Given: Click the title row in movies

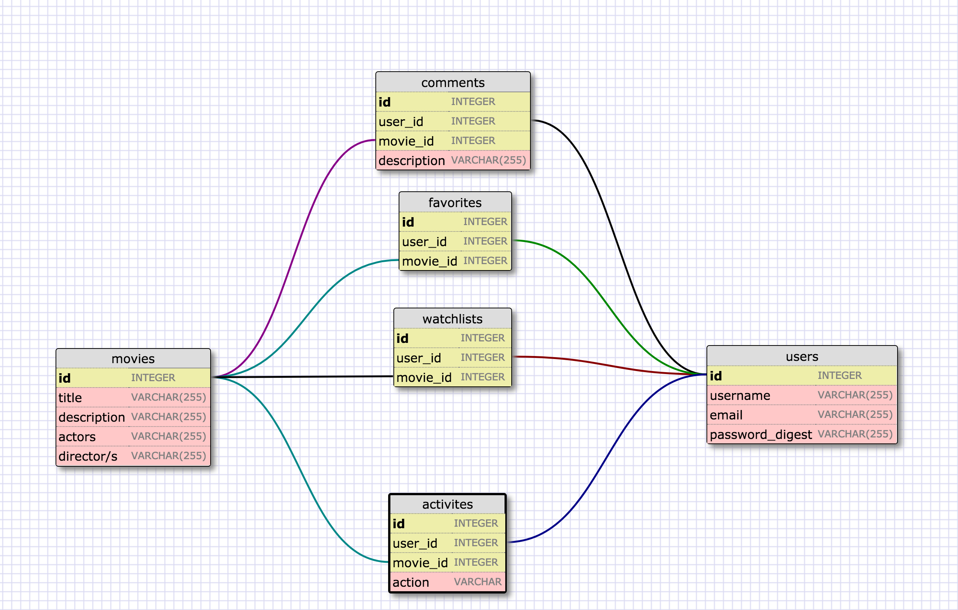Looking at the screenshot, I should (x=133, y=397).
